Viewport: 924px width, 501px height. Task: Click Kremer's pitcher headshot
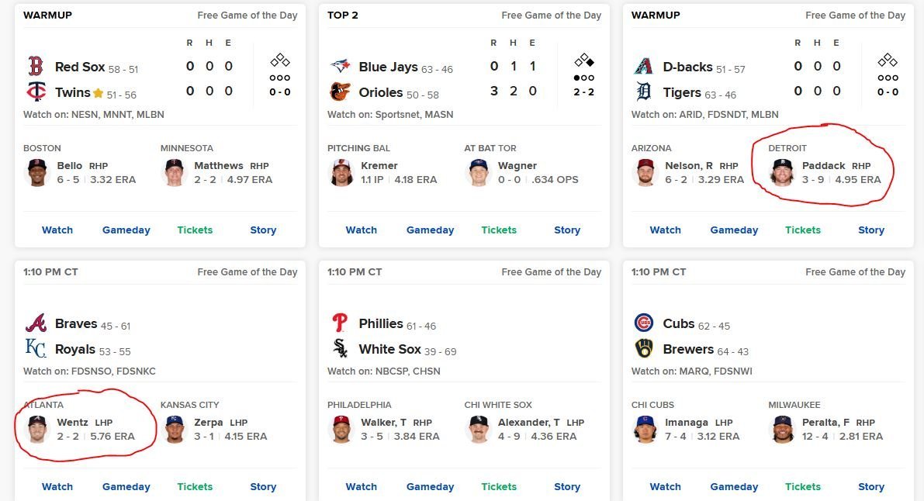click(341, 172)
